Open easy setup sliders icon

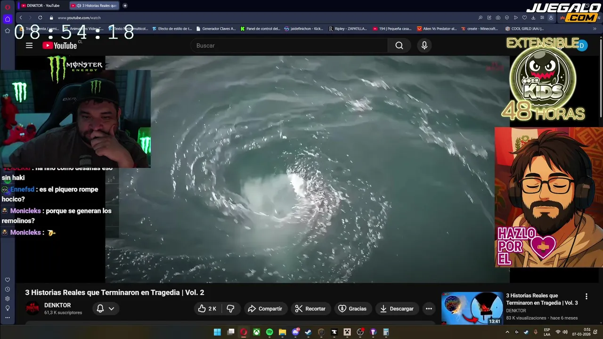pos(542,17)
